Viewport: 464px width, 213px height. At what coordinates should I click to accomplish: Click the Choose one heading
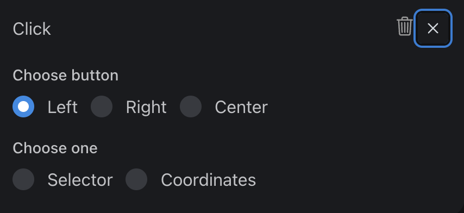pos(55,148)
